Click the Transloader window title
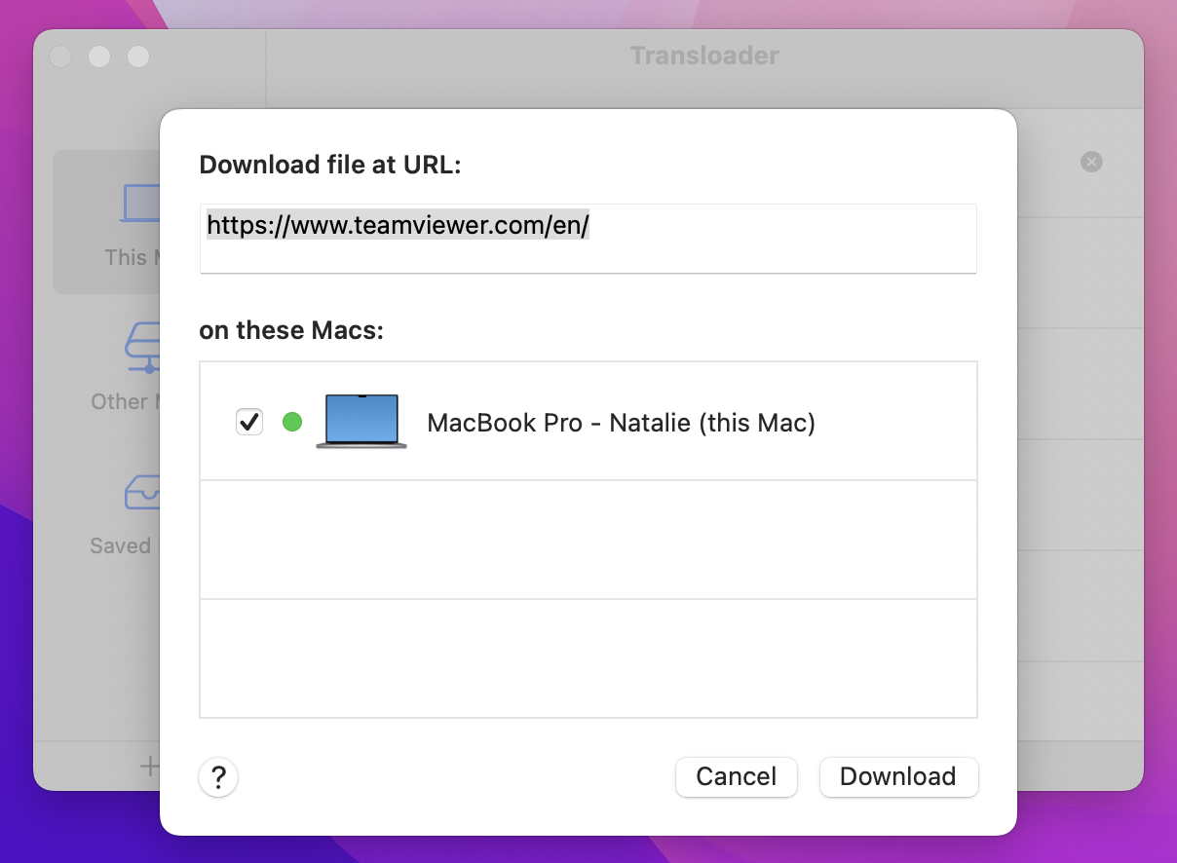The width and height of the screenshot is (1177, 863). pos(704,56)
